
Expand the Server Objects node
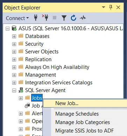pos(14,52)
